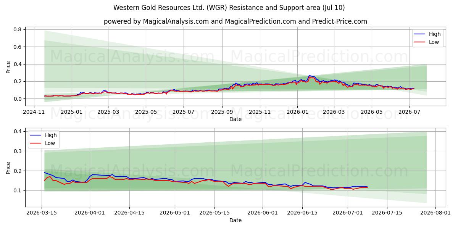Click the 2025-07 tick label
The height and width of the screenshot is (229, 458).
tap(184, 112)
